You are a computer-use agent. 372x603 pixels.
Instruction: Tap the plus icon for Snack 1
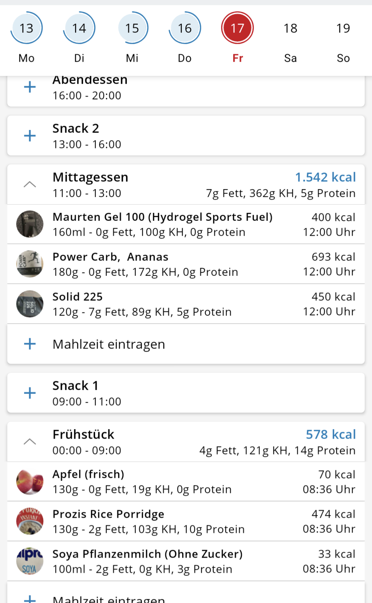coord(30,393)
